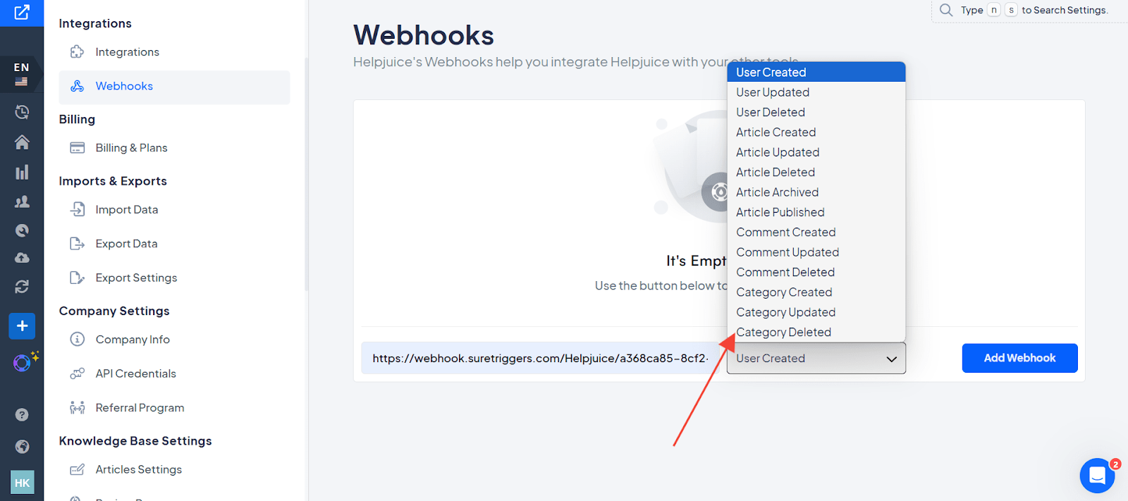Click 'Type n s to Search Settings' box
The width and height of the screenshot is (1128, 501).
1029,11
